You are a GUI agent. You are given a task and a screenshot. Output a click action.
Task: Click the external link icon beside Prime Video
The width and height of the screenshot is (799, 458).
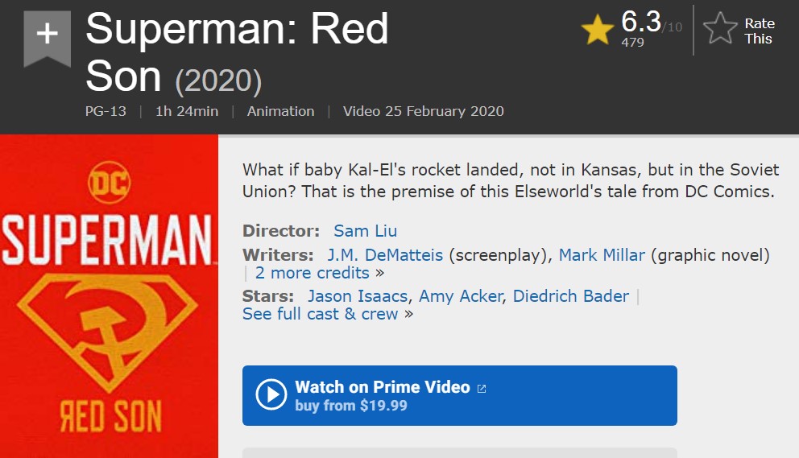tap(482, 388)
